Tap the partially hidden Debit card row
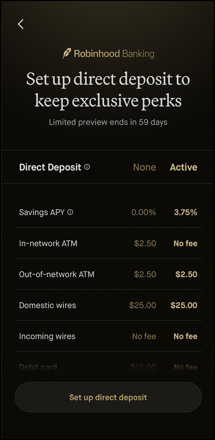Viewport: 215px width, 440px height. [x=38, y=367]
